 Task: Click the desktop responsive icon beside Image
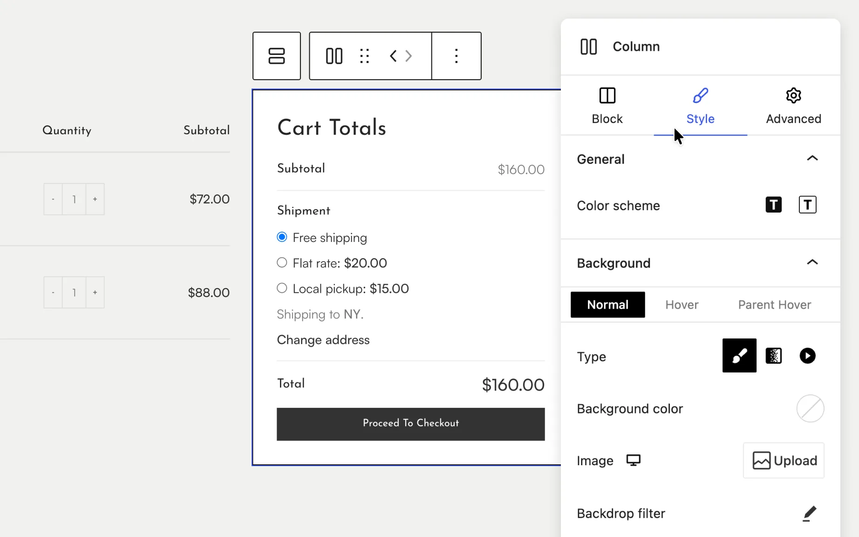tap(634, 460)
